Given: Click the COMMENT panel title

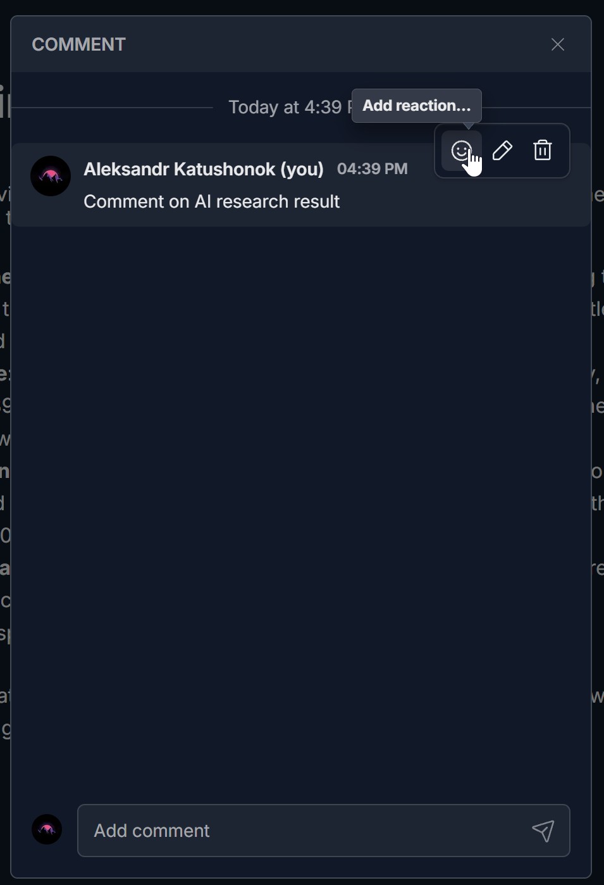Looking at the screenshot, I should (79, 44).
